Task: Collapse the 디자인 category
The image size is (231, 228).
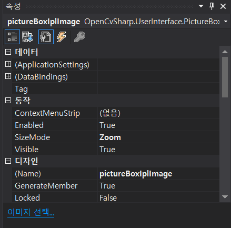Action: [8, 161]
